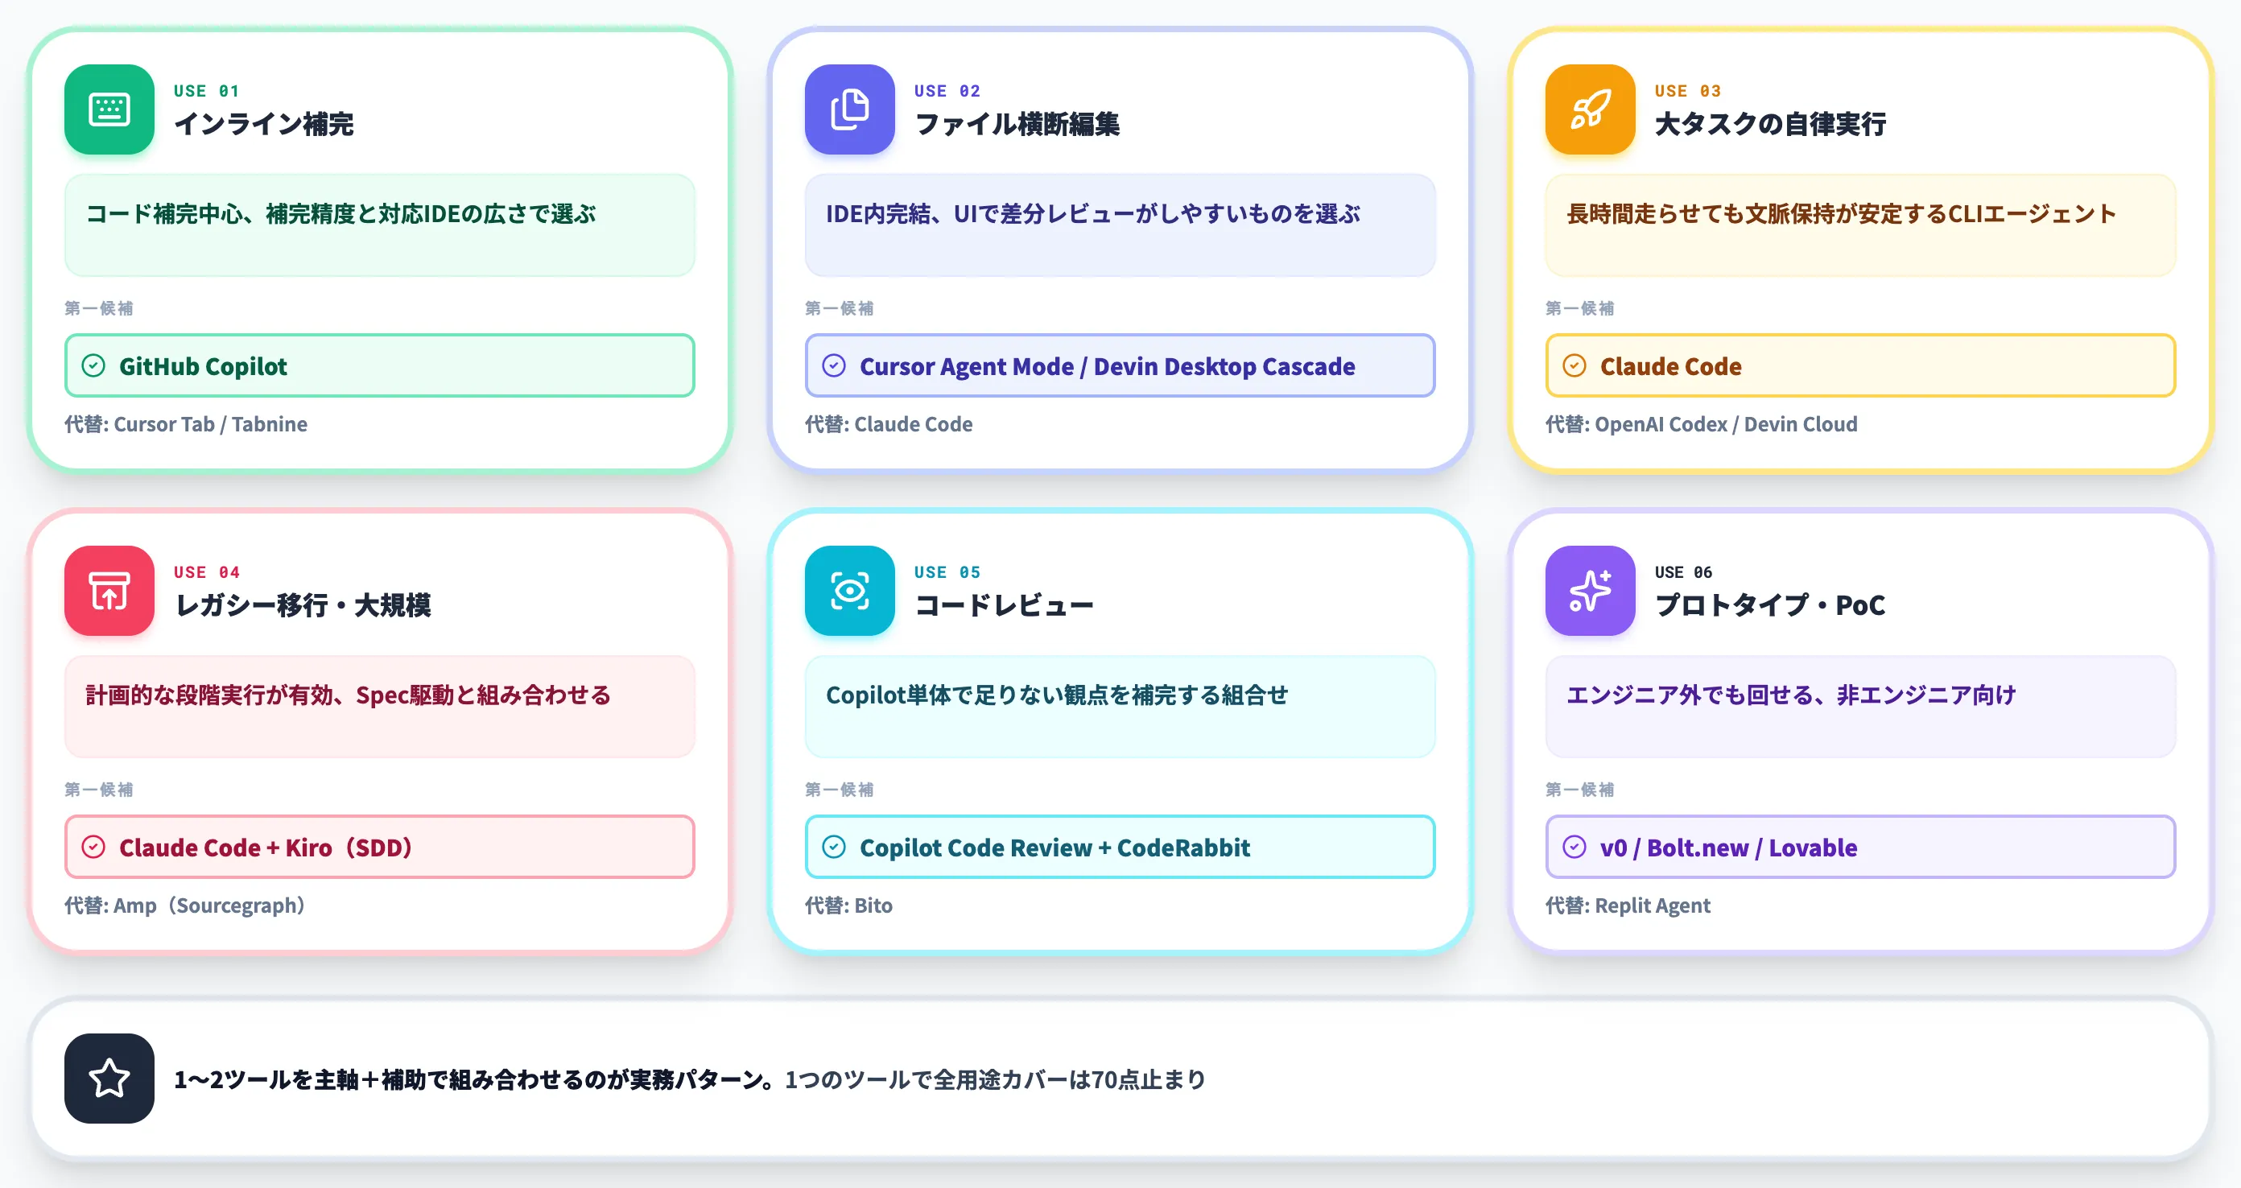Click the USE 02 label
The image size is (2241, 1188).
(x=947, y=90)
